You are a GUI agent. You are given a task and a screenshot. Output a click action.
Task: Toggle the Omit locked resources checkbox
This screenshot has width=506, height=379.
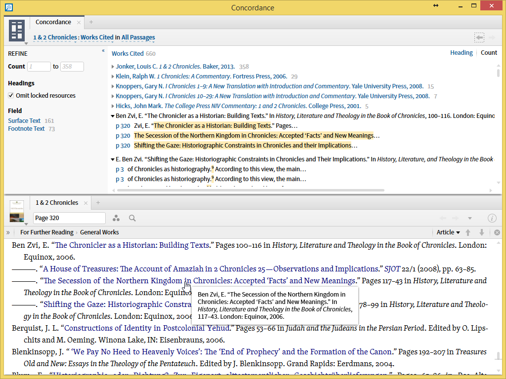click(x=11, y=96)
